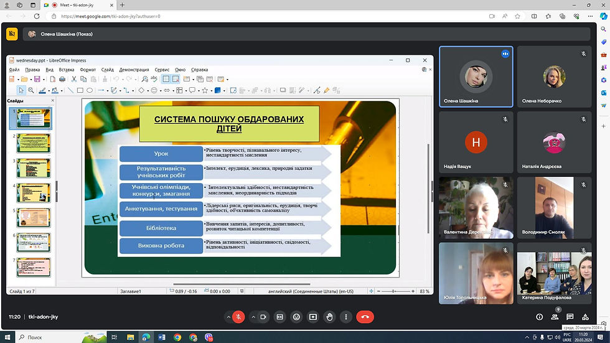The image size is (610, 343).
Task: Click the Export as PDF icon
Action: [x=52, y=79]
